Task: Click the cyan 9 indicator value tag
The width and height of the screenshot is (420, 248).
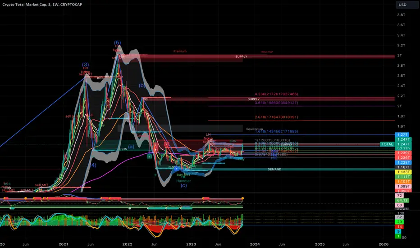Action: pyautogui.click(x=398, y=232)
